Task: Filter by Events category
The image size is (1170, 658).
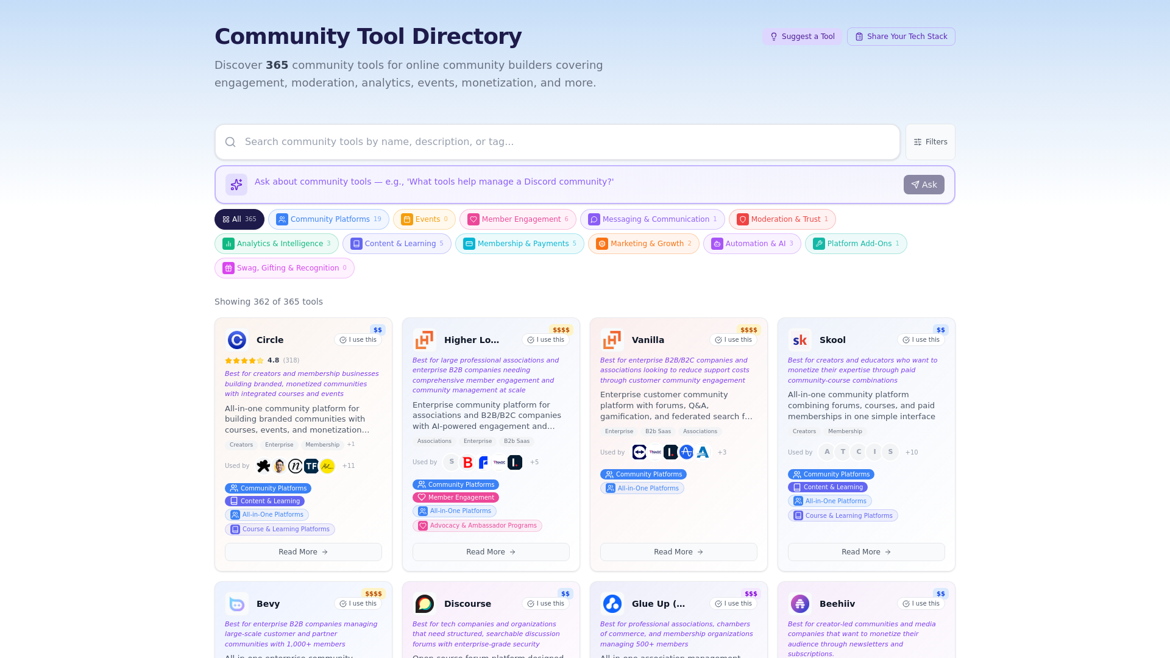Action: pyautogui.click(x=424, y=219)
